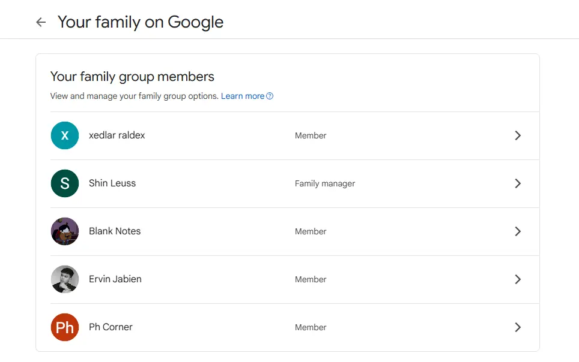579x362 pixels.
Task: Open the Learn more link
Action: [243, 96]
